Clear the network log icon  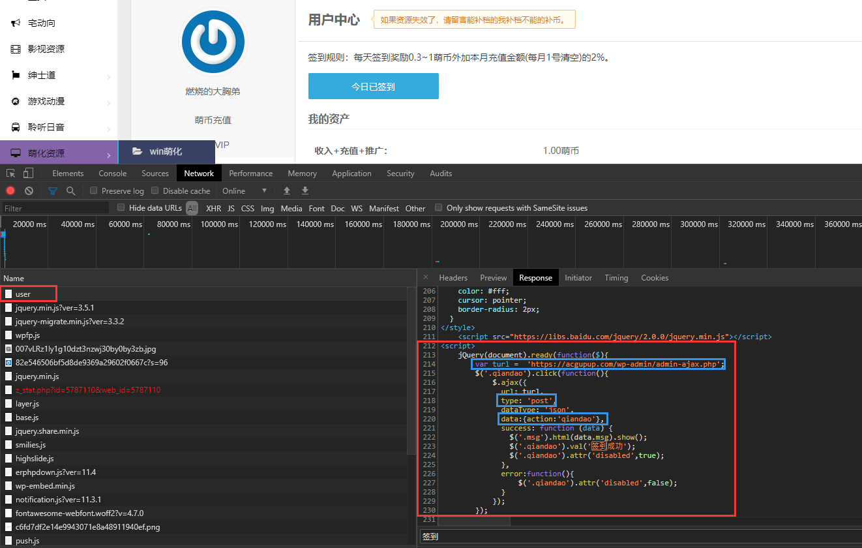click(x=29, y=190)
